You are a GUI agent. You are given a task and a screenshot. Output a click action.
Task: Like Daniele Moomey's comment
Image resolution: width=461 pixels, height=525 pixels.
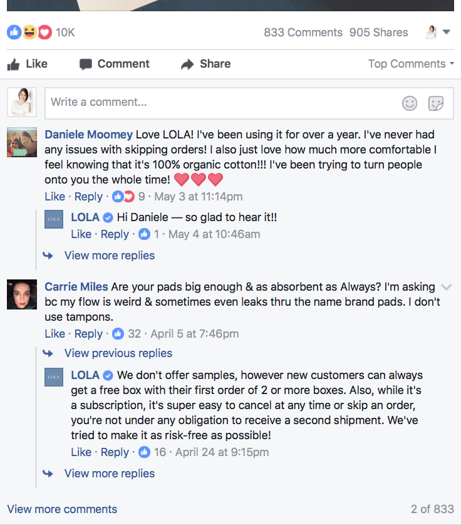click(x=54, y=197)
